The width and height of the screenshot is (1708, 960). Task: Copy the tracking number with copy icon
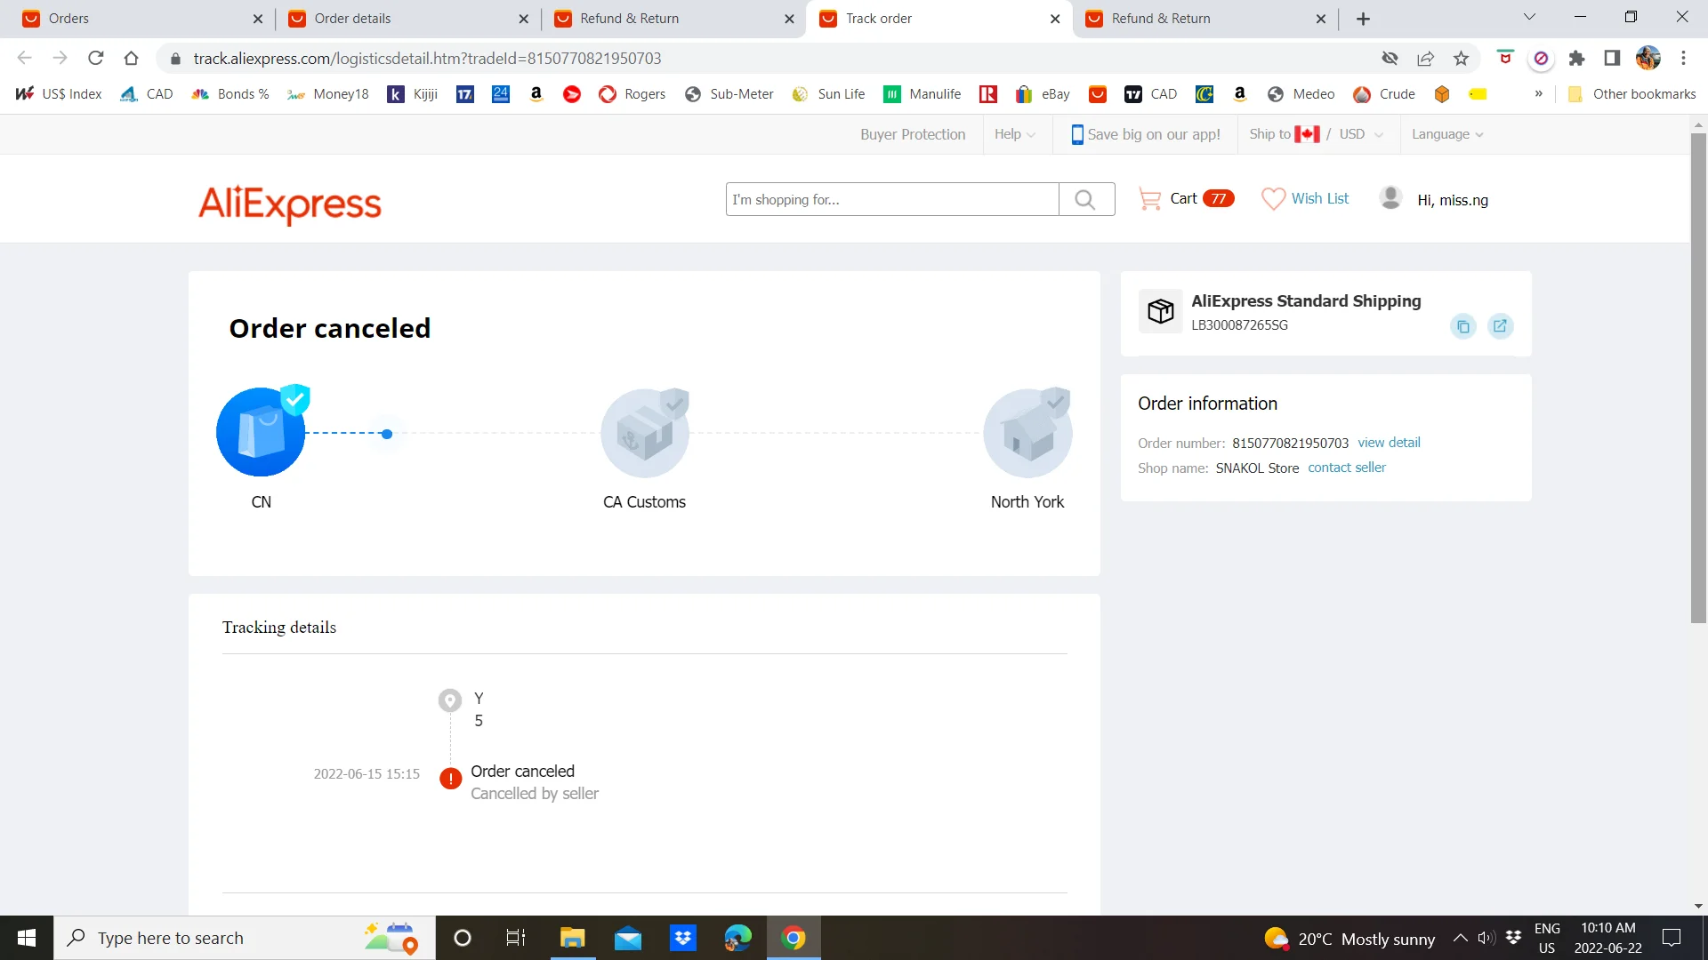[x=1462, y=326]
